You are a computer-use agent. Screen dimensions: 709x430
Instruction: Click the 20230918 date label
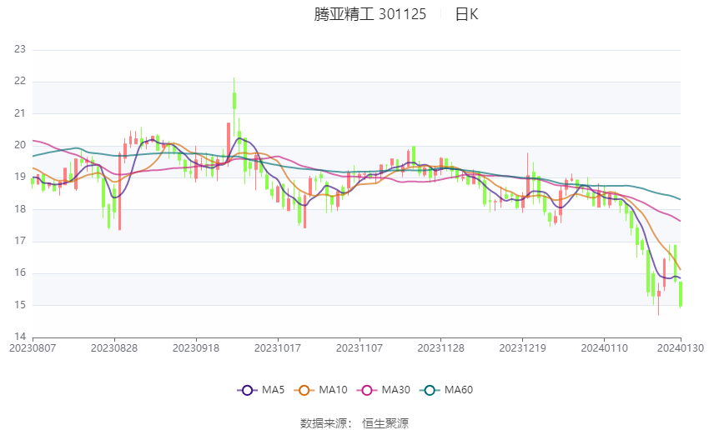coord(196,347)
